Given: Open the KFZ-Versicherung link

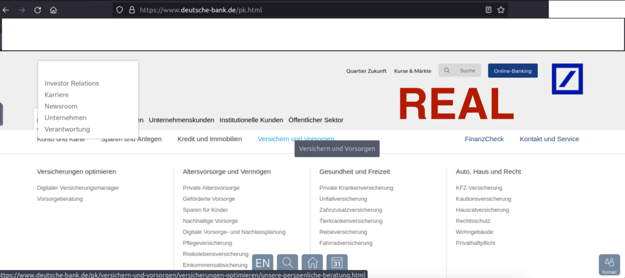Looking at the screenshot, I should (x=479, y=188).
